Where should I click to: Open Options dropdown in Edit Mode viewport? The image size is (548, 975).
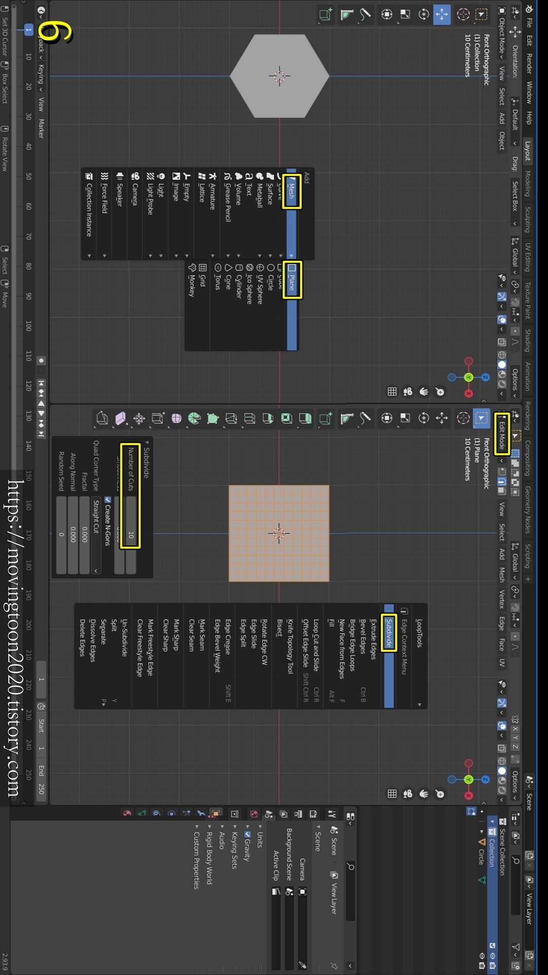pyautogui.click(x=515, y=785)
